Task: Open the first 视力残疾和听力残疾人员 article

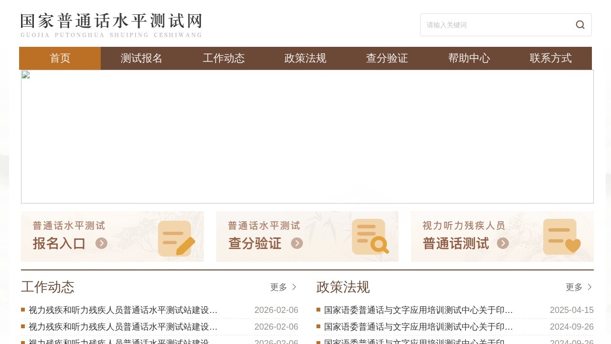Action: point(123,310)
